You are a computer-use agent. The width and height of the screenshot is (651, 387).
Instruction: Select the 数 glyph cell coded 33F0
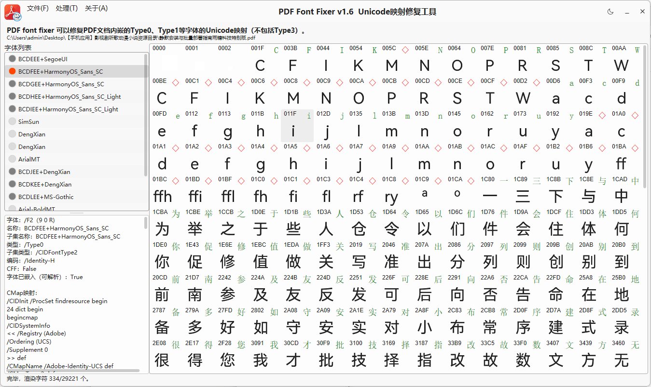pyautogui.click(x=527, y=355)
